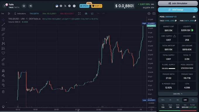The width and height of the screenshot is (199, 112).
Task: Collapse the Less info section
Action: click(178, 94)
